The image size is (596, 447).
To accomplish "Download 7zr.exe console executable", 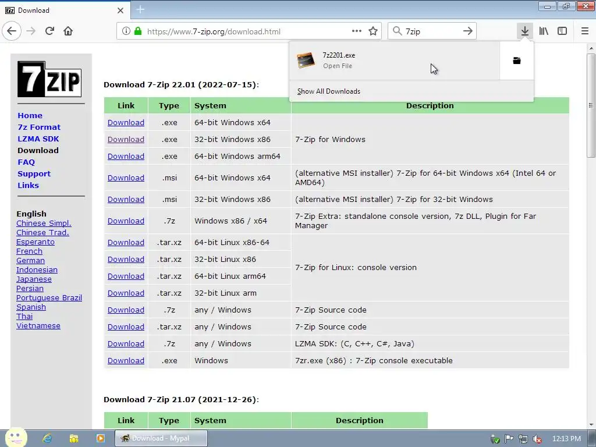I will (126, 360).
